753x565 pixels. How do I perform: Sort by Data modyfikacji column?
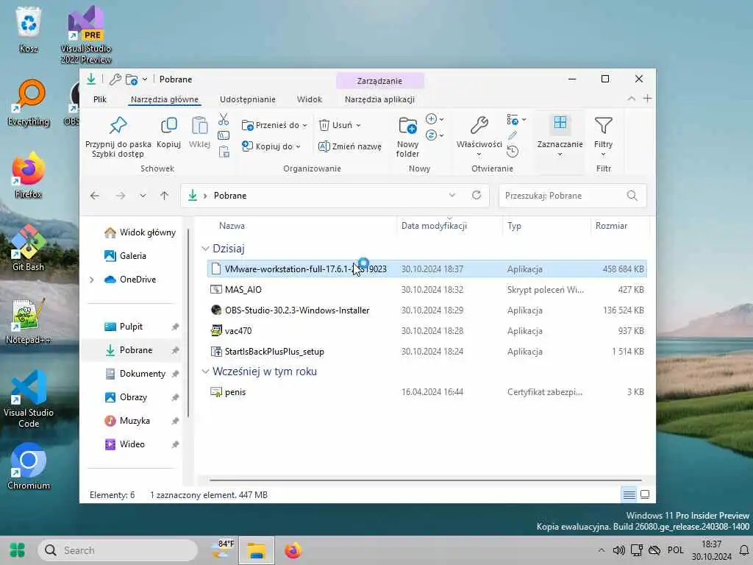coord(434,226)
